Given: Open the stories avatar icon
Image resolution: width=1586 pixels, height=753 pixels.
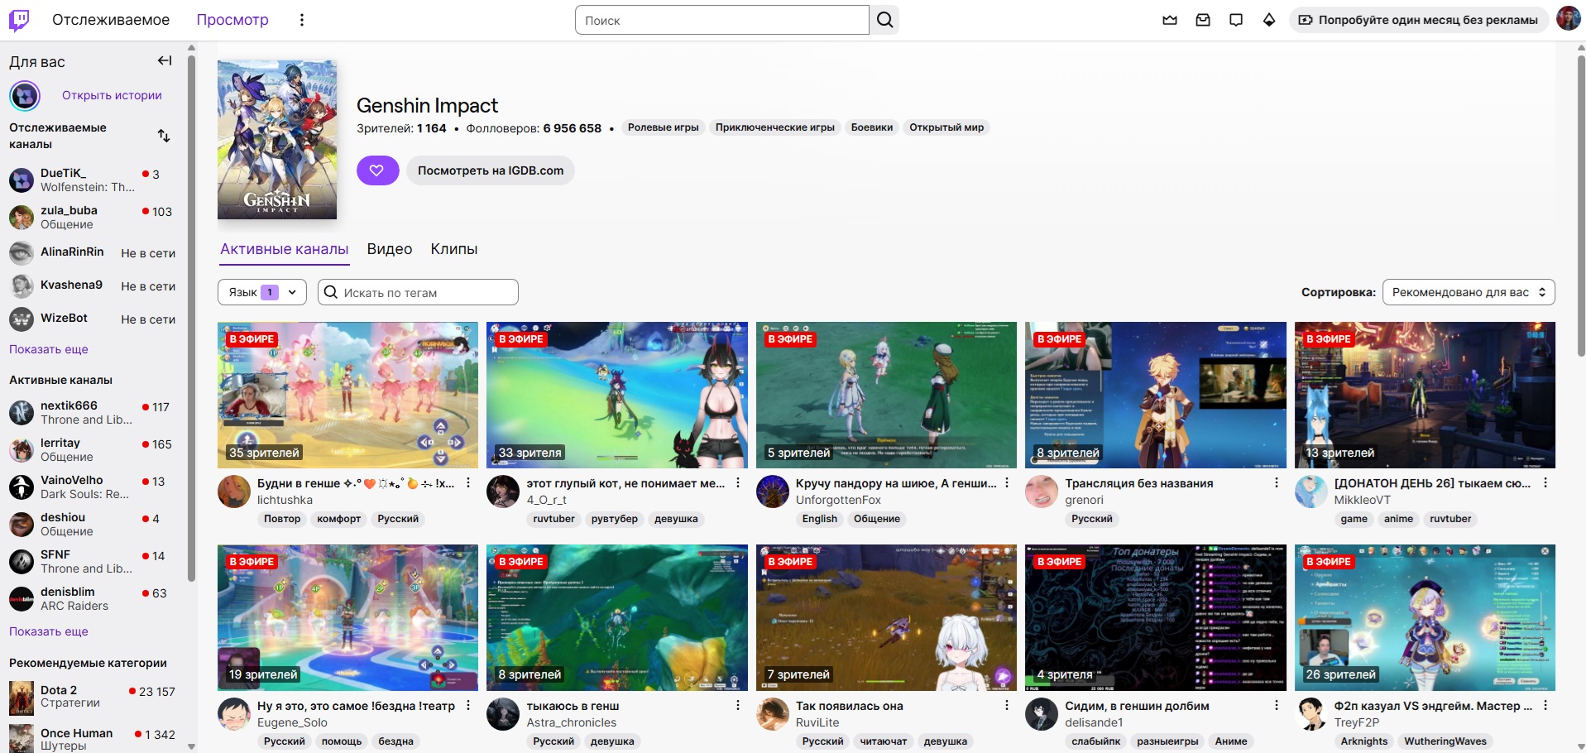Looking at the screenshot, I should point(25,96).
